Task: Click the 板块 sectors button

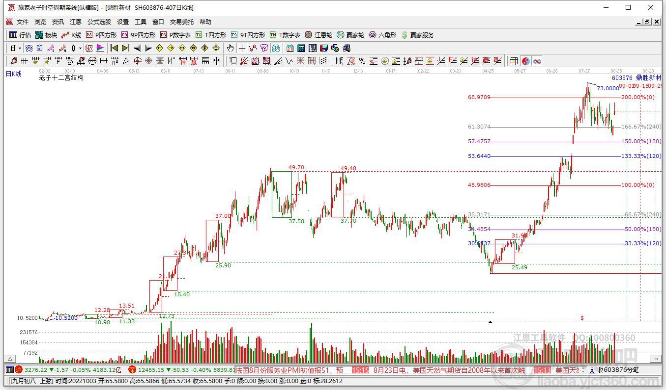Action: point(46,35)
